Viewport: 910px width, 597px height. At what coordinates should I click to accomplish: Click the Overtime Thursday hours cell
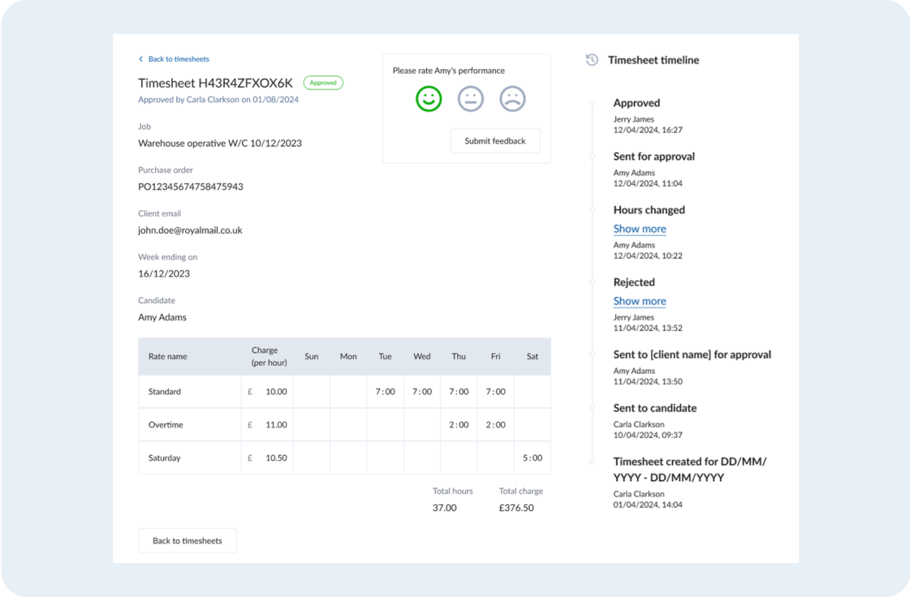(459, 425)
